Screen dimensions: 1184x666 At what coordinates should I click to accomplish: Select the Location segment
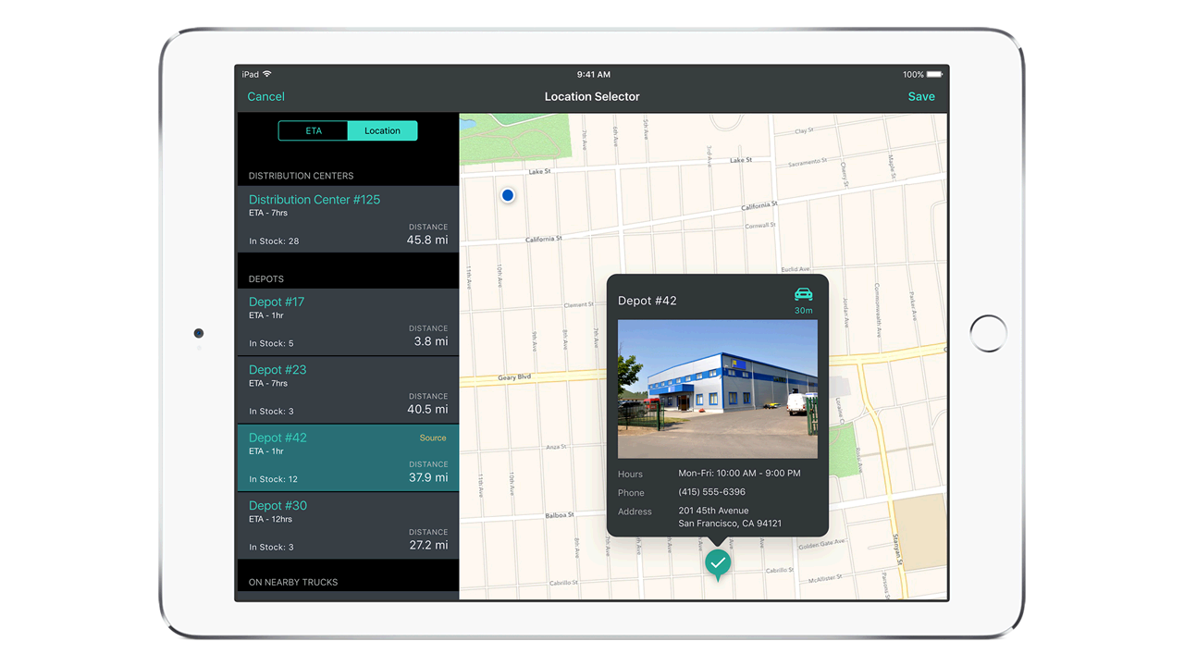click(x=382, y=130)
